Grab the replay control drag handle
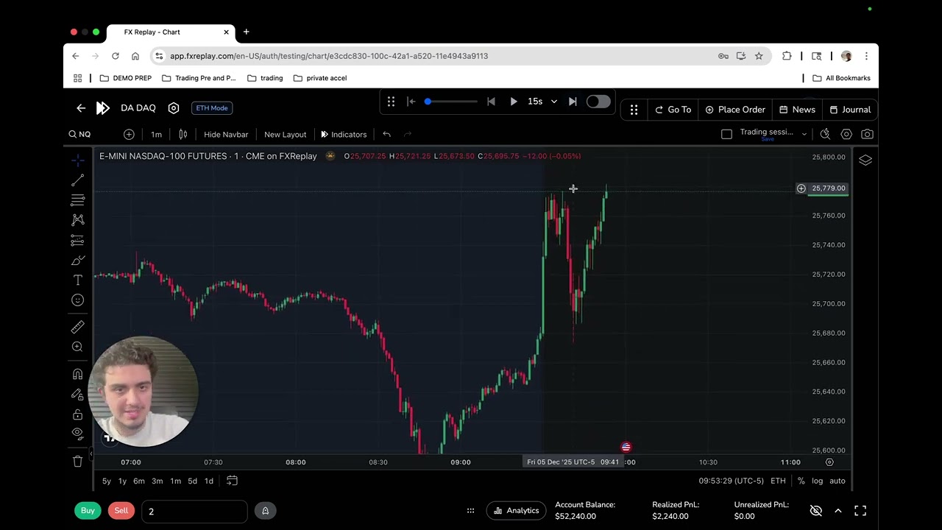Screen dimensions: 942x530 coord(391,102)
